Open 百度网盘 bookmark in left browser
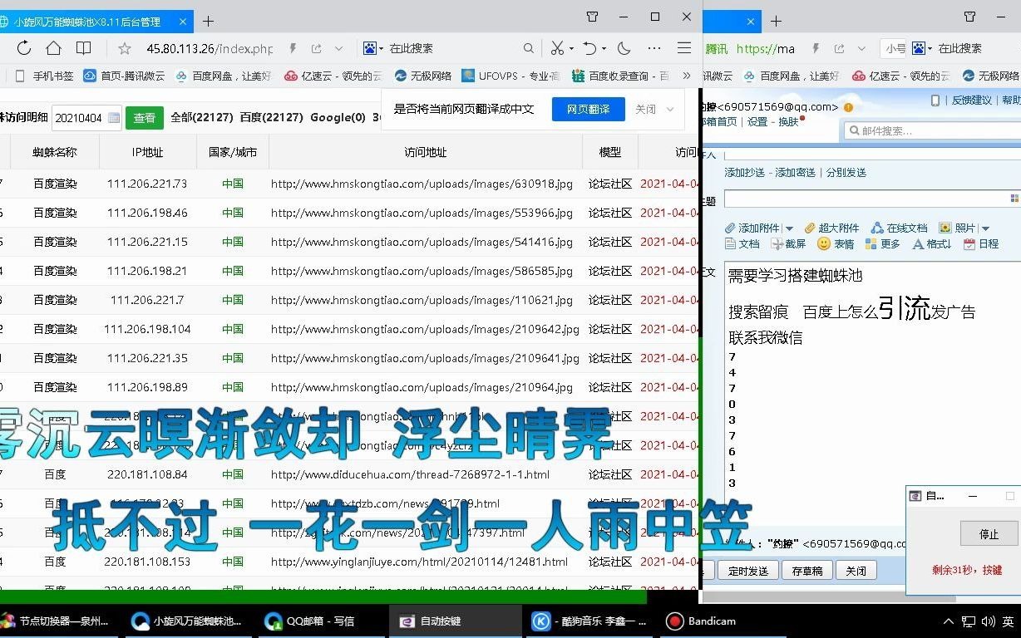Image resolution: width=1021 pixels, height=638 pixels. point(224,76)
